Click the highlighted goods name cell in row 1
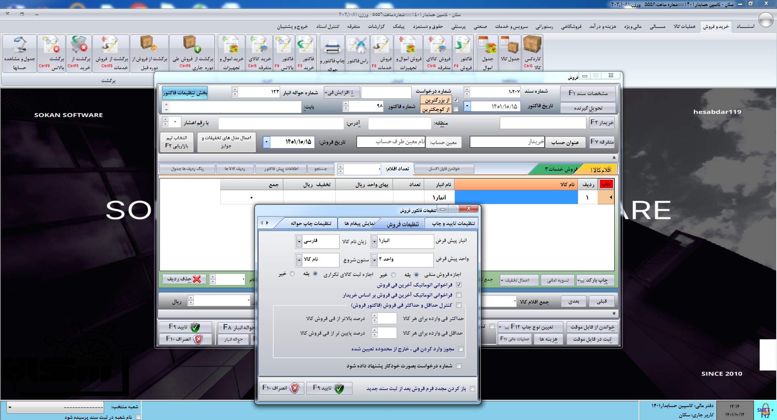The height and width of the screenshot is (420, 777). point(516,197)
